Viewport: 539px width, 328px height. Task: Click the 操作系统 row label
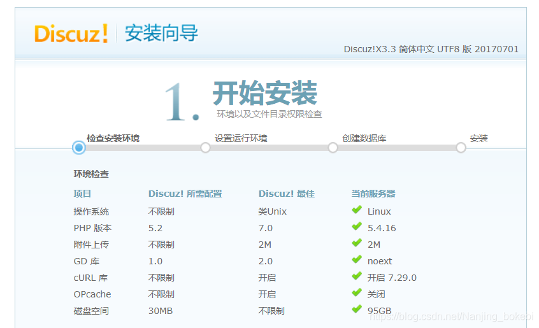[91, 211]
